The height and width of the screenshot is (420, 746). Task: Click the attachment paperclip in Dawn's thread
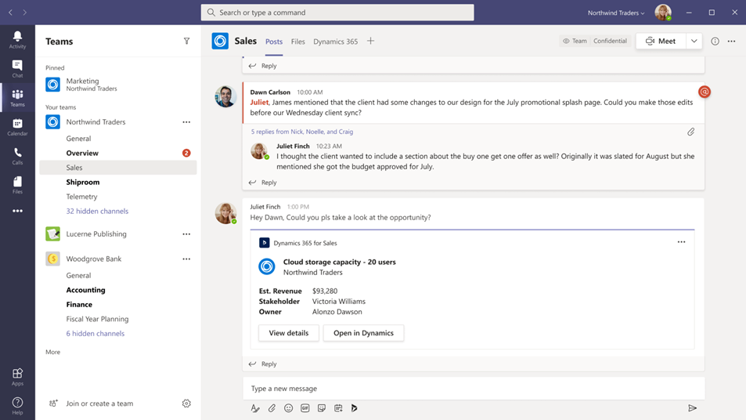pos(690,132)
